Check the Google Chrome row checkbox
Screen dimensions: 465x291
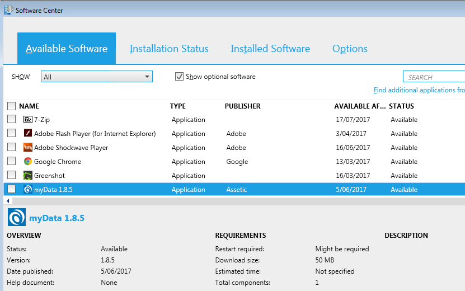click(11, 161)
